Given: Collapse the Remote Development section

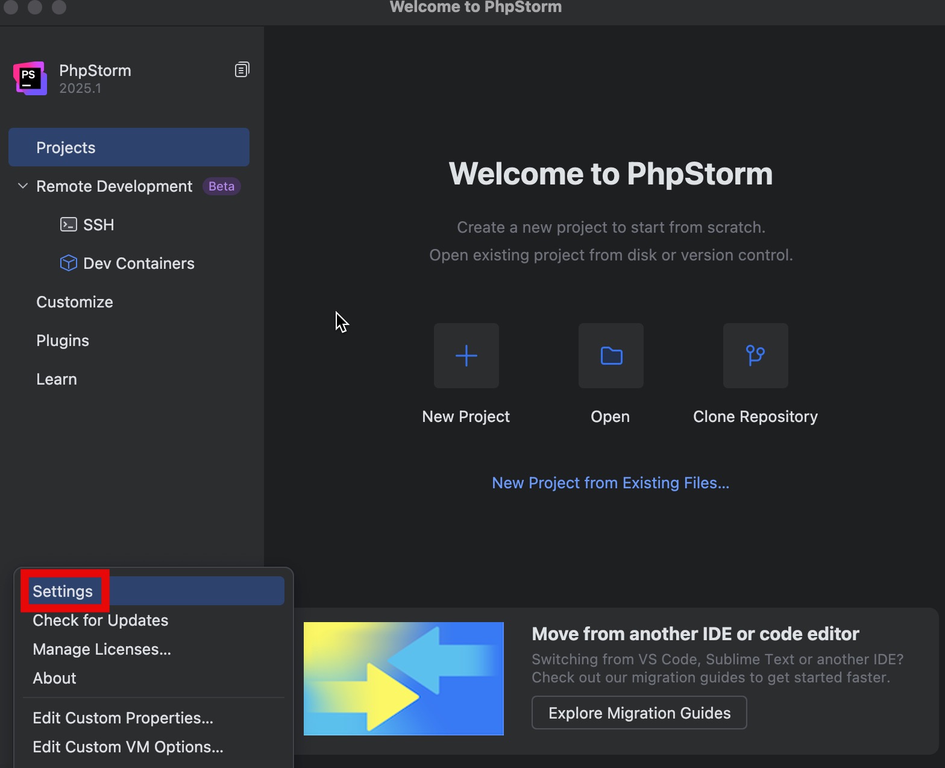Looking at the screenshot, I should coord(23,186).
